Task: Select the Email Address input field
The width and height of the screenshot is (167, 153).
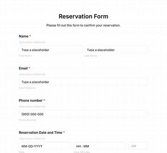Action: (83, 82)
